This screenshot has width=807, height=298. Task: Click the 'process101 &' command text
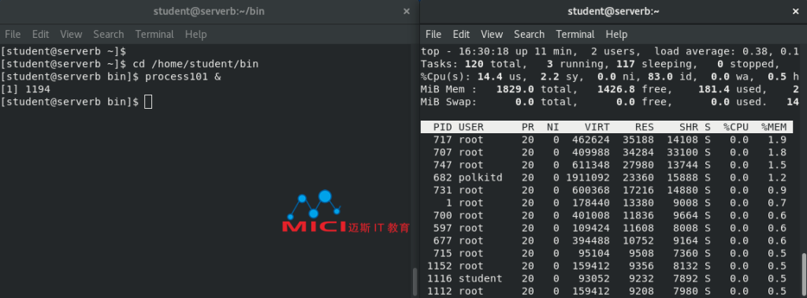click(183, 76)
